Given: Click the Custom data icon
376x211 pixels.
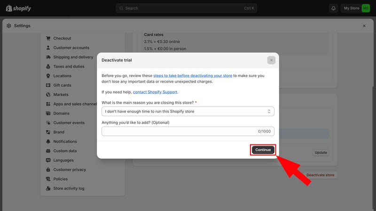Looking at the screenshot, I should click(x=48, y=151).
